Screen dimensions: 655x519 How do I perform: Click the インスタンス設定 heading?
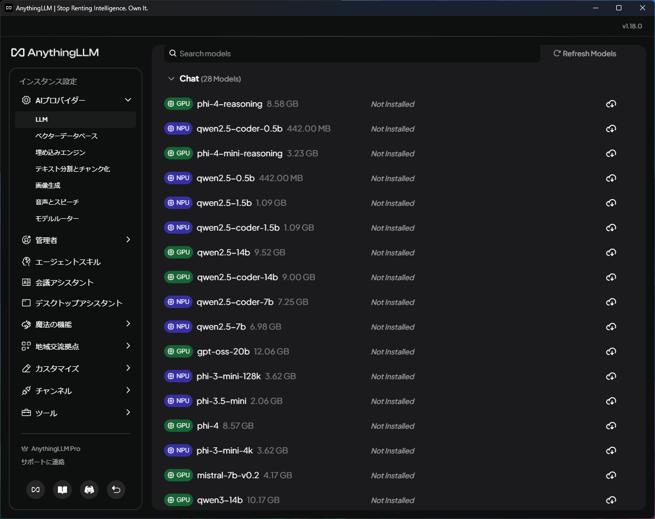pyautogui.click(x=48, y=82)
